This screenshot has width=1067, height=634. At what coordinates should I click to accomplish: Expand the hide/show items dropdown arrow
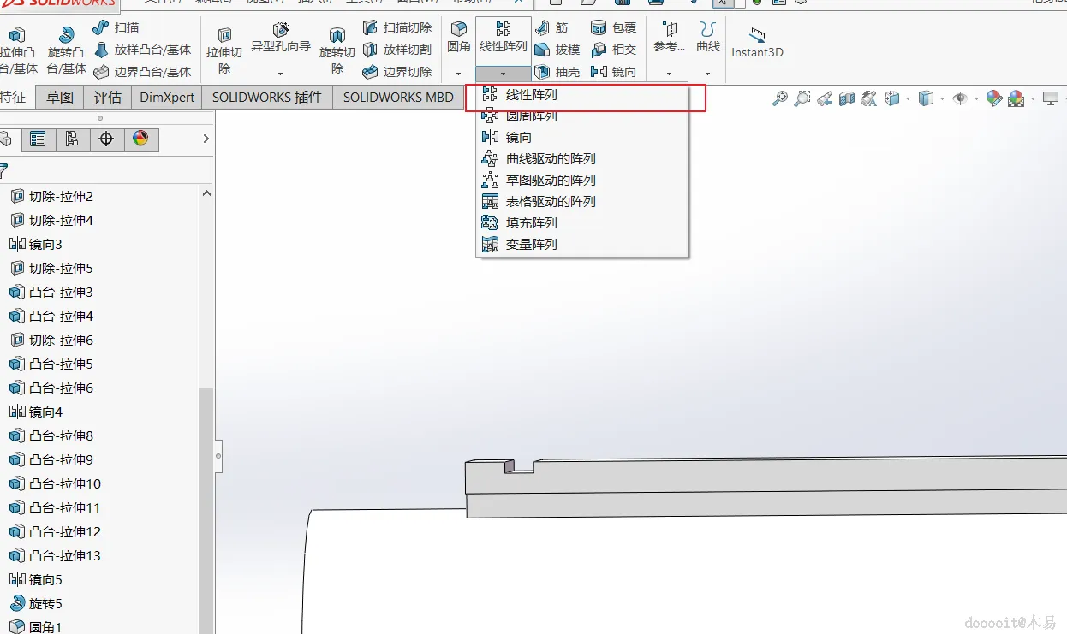pos(975,99)
